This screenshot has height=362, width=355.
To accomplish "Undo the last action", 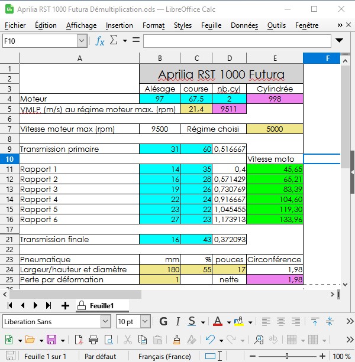I will pyautogui.click(x=210, y=340).
